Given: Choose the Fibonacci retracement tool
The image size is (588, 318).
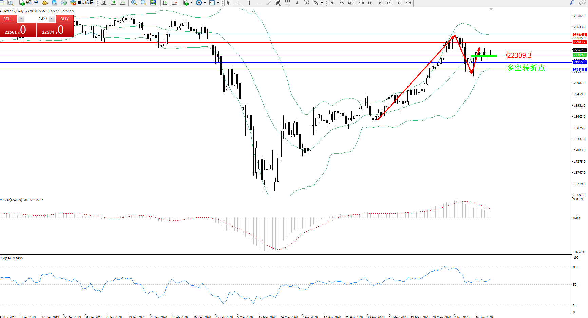Looking at the screenshot, I should [x=278, y=3].
